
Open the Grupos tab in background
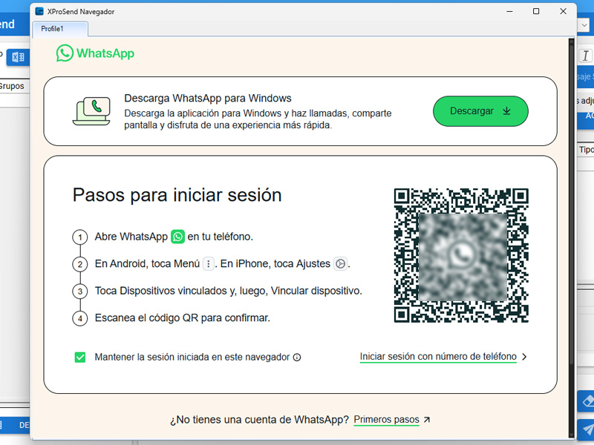coord(12,86)
